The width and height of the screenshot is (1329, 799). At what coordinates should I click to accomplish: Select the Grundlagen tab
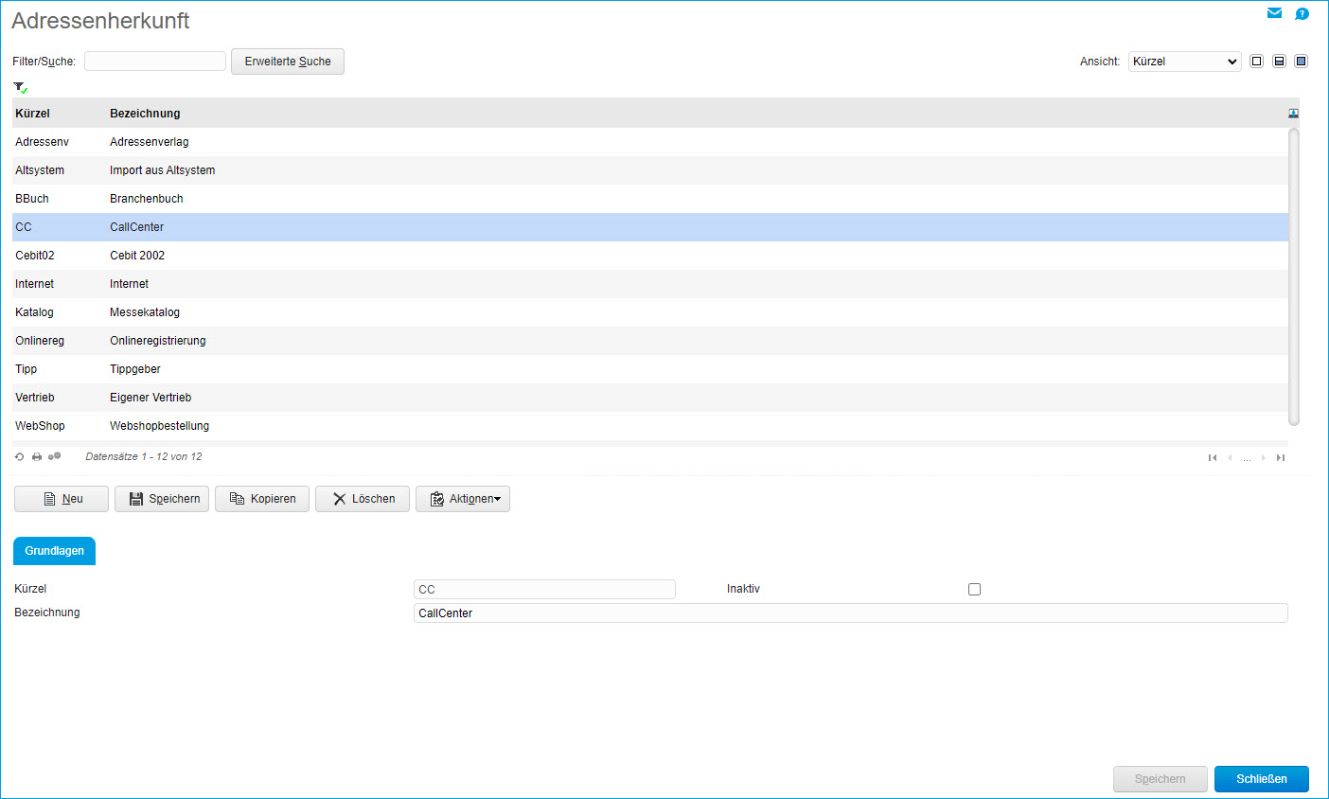(54, 551)
